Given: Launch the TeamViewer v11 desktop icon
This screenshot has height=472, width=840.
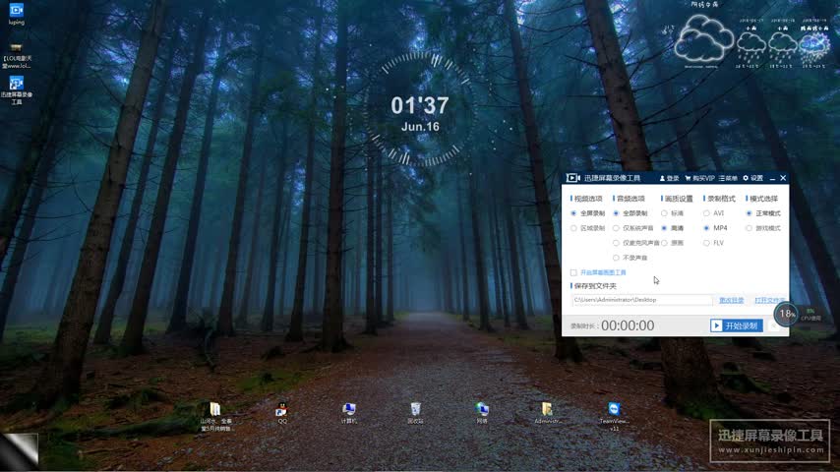Looking at the screenshot, I should [614, 416].
